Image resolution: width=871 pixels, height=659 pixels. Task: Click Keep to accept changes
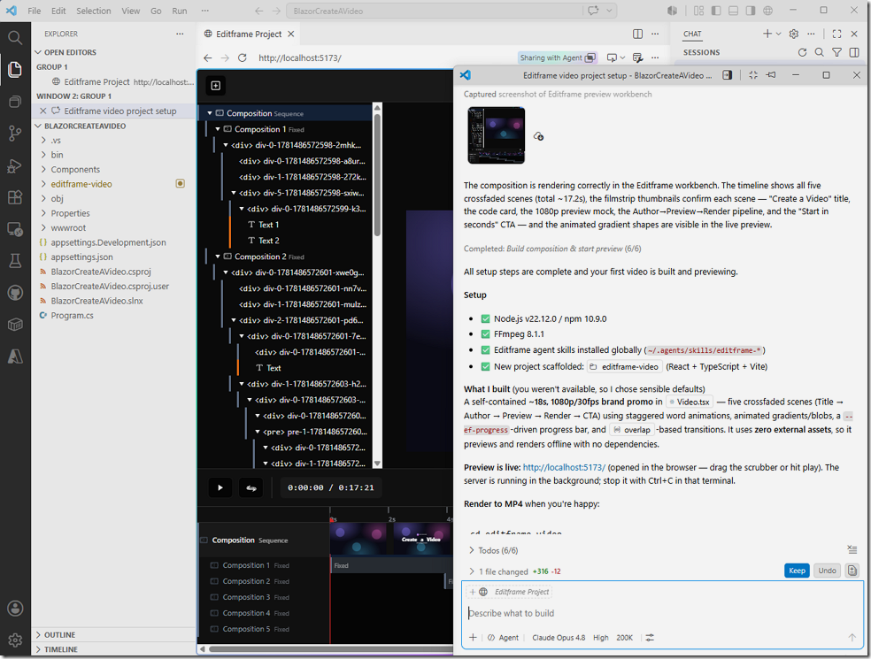point(797,571)
